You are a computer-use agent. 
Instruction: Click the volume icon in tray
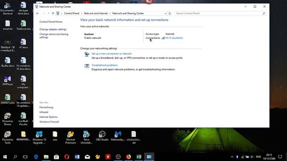point(252,157)
